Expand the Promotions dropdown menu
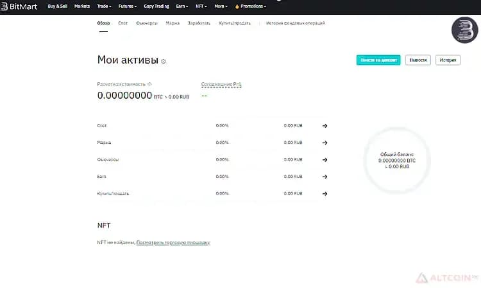Image resolution: width=481 pixels, height=289 pixels. 253,6
